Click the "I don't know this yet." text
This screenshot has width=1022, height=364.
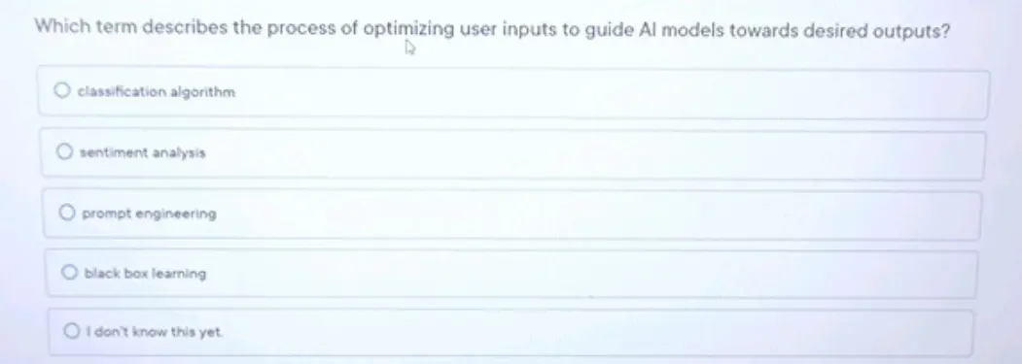point(156,332)
